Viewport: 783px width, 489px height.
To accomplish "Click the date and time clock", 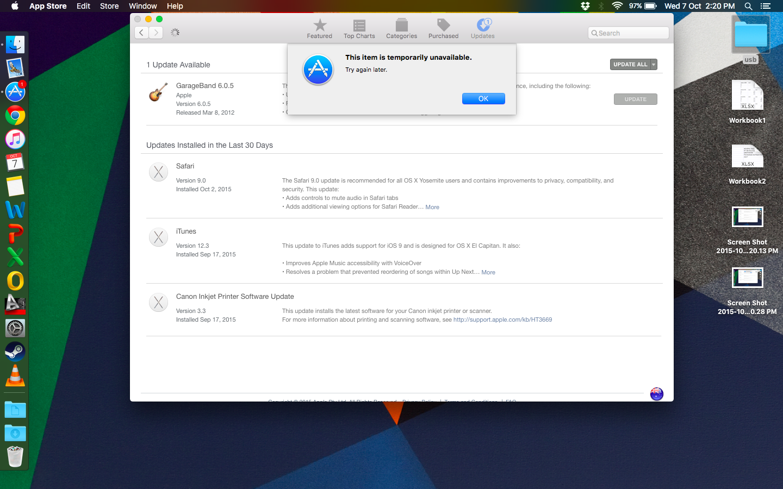I will pos(699,6).
